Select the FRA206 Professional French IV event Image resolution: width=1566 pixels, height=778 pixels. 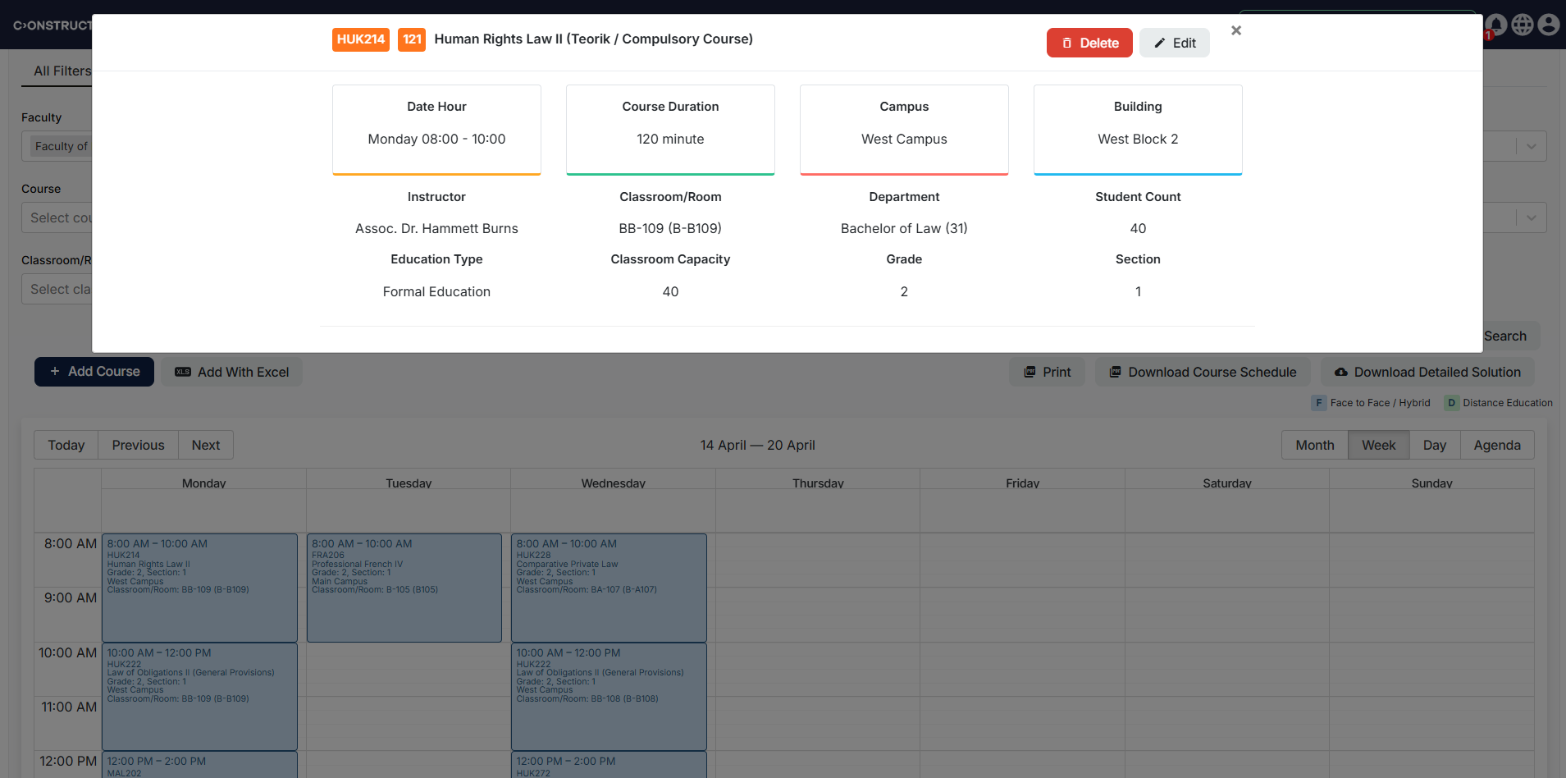(404, 587)
